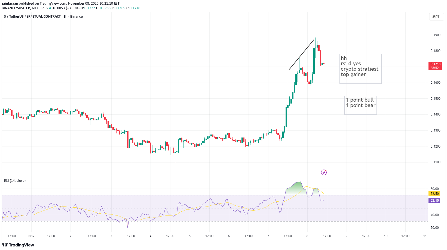Click the 80.00 level on RSI axis
The width and height of the screenshot is (447, 250).
434,189
